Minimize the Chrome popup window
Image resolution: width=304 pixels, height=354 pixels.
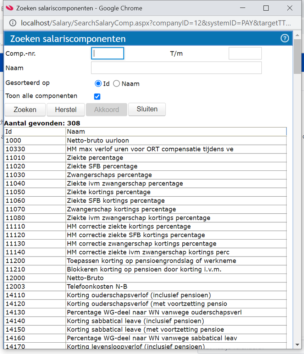coord(243,8)
